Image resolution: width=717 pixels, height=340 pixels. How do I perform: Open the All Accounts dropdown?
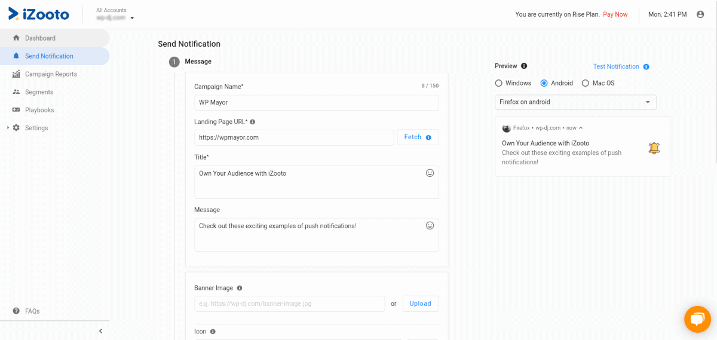coord(115,14)
